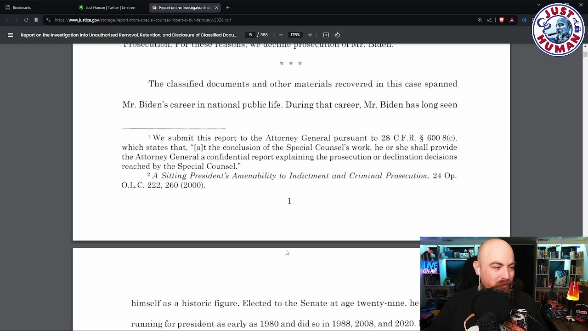Click the total page count 388

click(264, 35)
